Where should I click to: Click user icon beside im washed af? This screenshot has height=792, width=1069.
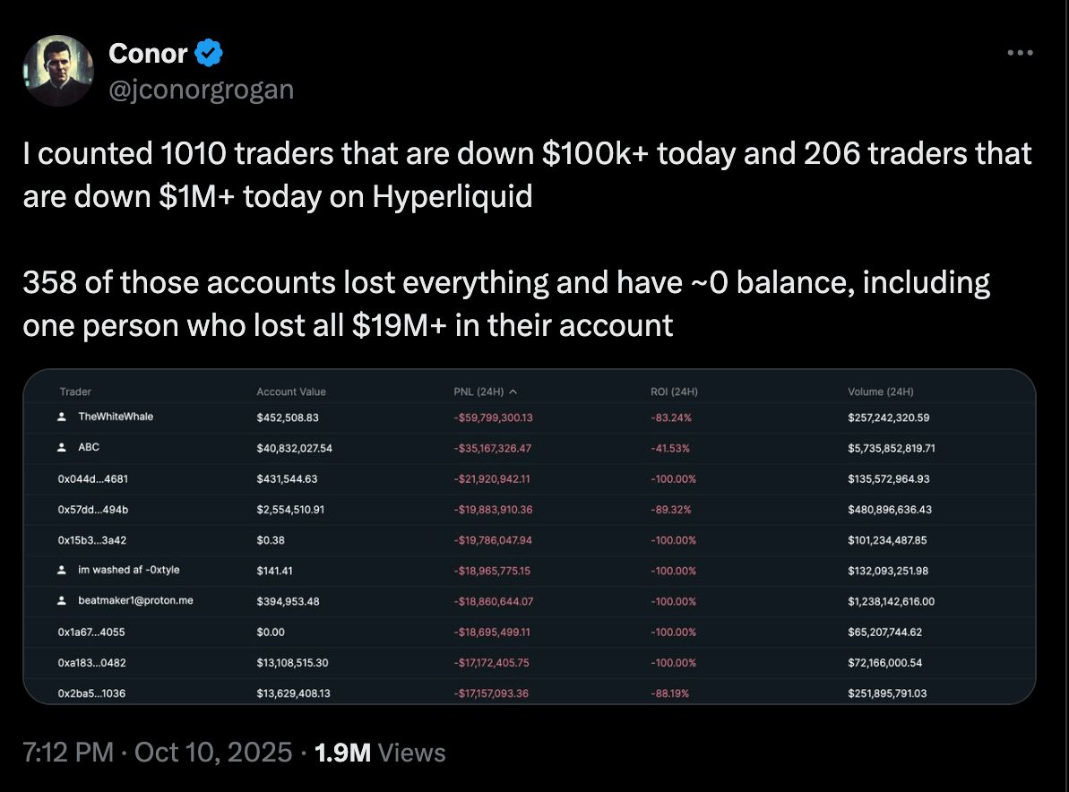click(x=61, y=570)
